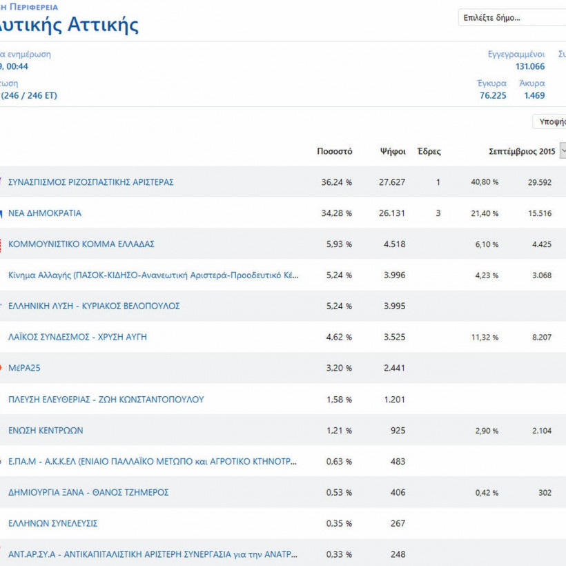This screenshot has height=566, width=566.
Task: Click the "Ποσοστό" column header
Action: tap(335, 151)
